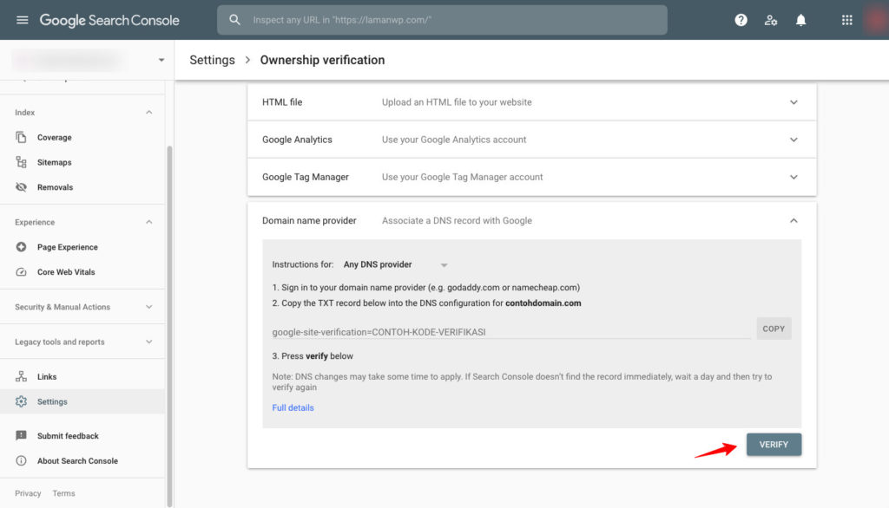Viewport: 889px width, 508px height.
Task: Click the sidebar vertical scrollbar
Action: point(169,326)
